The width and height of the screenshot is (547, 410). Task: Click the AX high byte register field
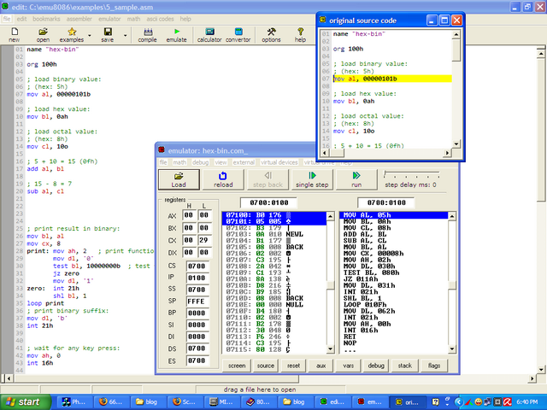(189, 215)
